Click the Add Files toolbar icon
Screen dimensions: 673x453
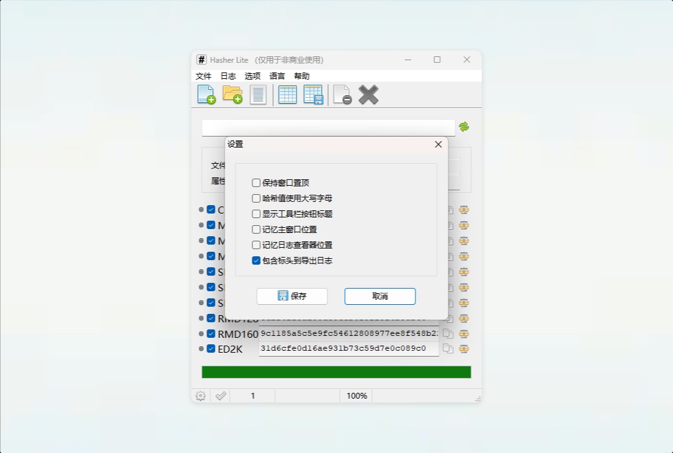(205, 94)
